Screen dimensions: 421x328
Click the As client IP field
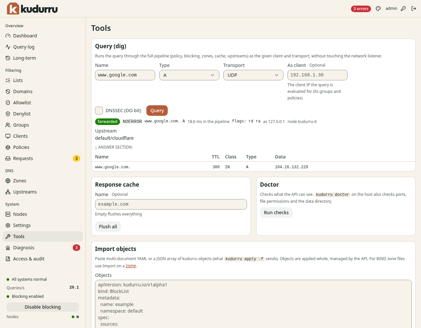coord(317,75)
